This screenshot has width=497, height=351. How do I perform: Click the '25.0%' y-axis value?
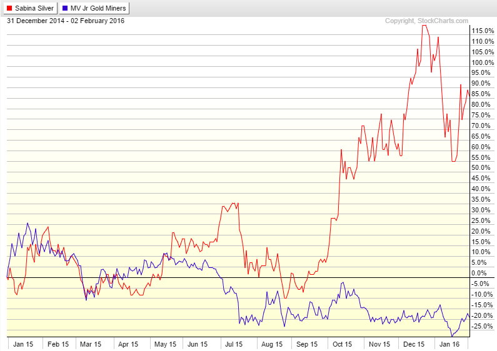click(x=481, y=220)
